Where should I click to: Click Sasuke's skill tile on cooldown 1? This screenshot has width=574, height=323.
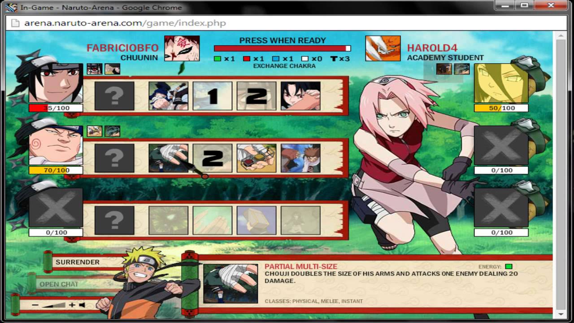pyautogui.click(x=213, y=96)
